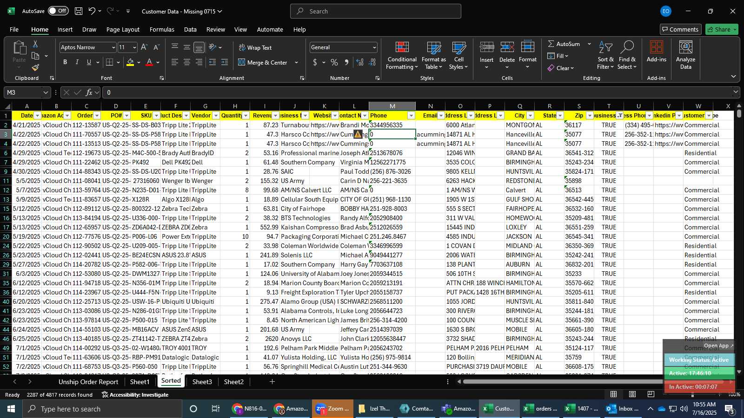Switch to the Unship Order Report sheet
The width and height of the screenshot is (744, 418).
point(88,382)
